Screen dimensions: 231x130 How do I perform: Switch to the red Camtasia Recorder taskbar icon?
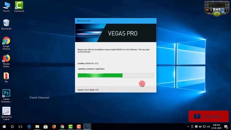79,127
